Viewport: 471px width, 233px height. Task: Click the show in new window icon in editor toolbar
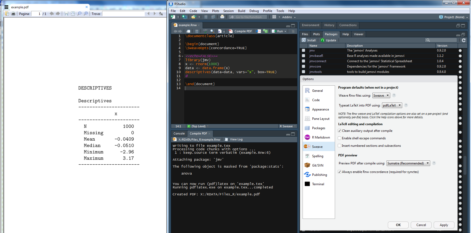[x=188, y=31]
